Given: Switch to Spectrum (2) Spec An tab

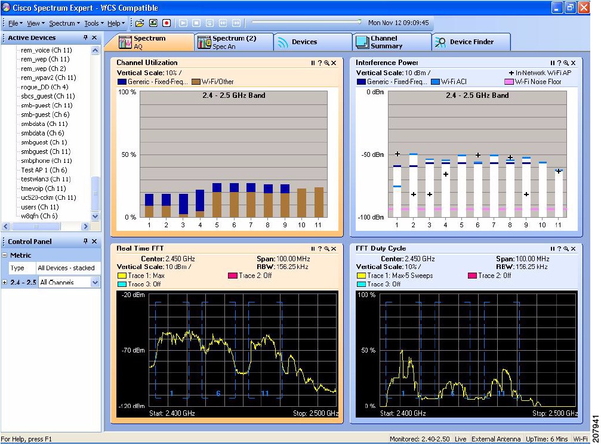Looking at the screenshot, I should [234, 42].
